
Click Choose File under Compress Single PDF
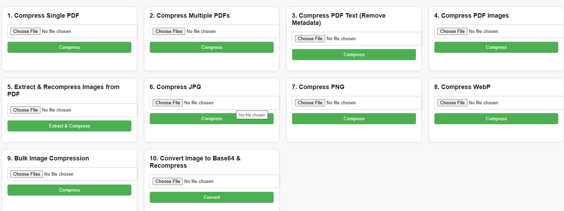pos(25,31)
